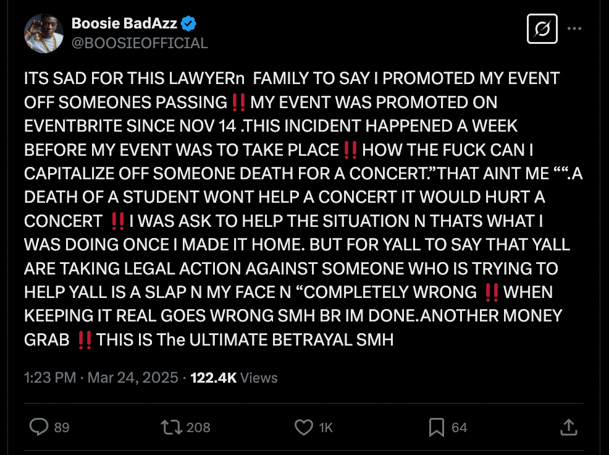Open the three-dot More options menu

574,29
